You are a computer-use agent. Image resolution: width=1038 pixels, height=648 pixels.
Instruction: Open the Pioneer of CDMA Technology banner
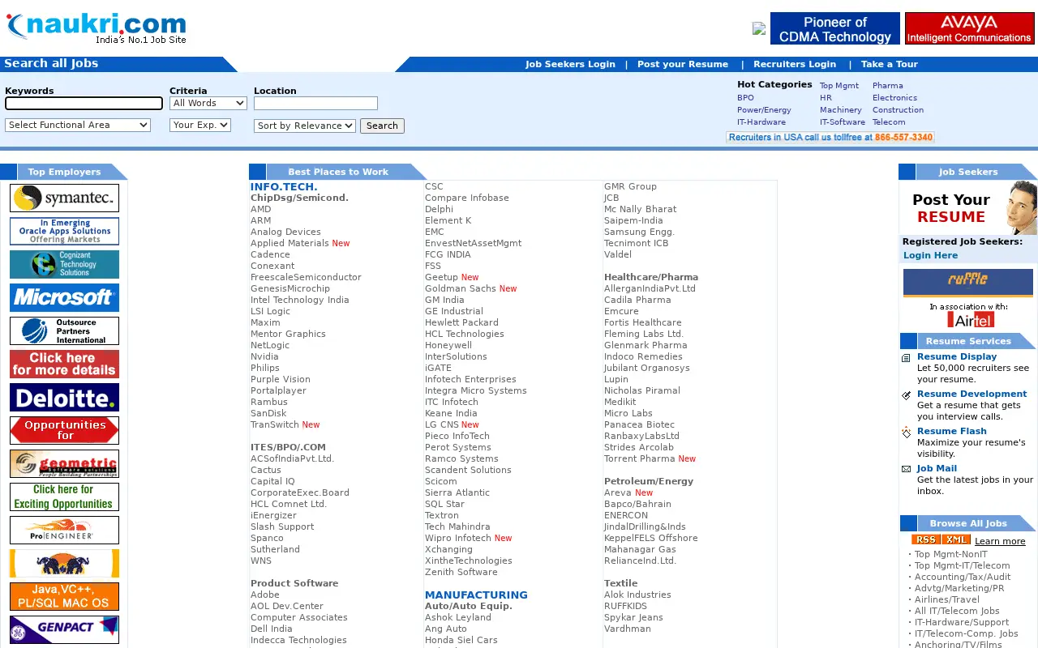click(835, 28)
